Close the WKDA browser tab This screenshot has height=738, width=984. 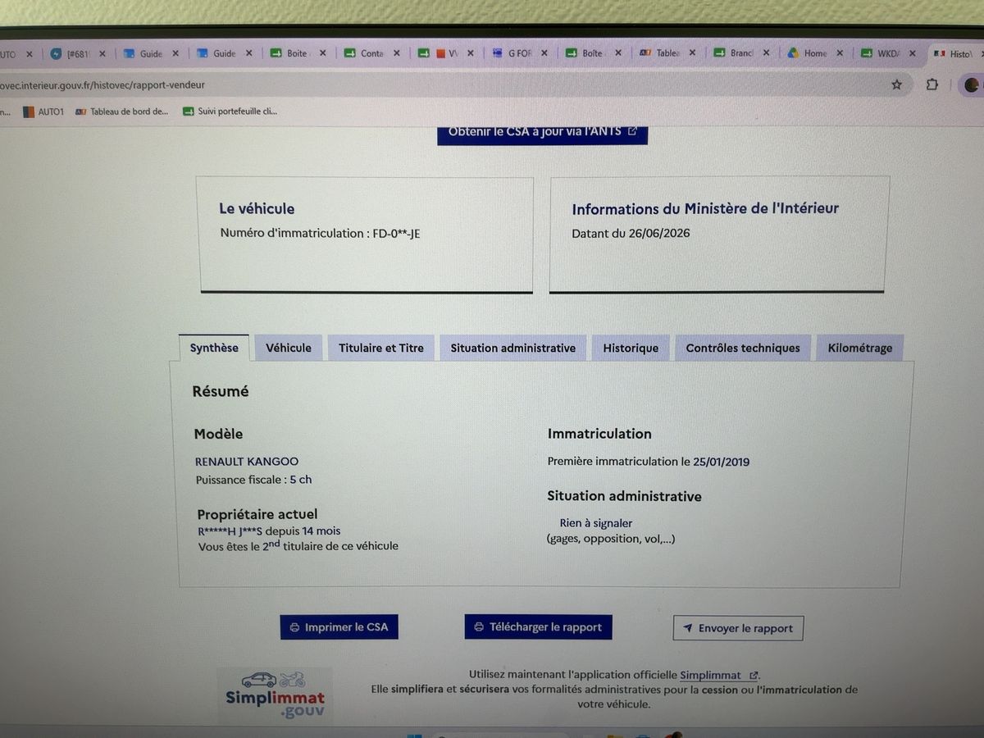click(913, 53)
